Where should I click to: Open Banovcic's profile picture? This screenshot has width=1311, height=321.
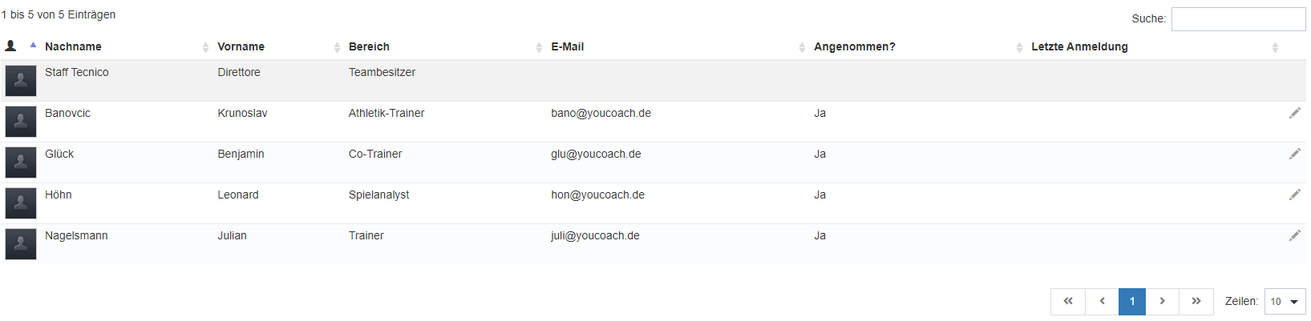pos(21,122)
